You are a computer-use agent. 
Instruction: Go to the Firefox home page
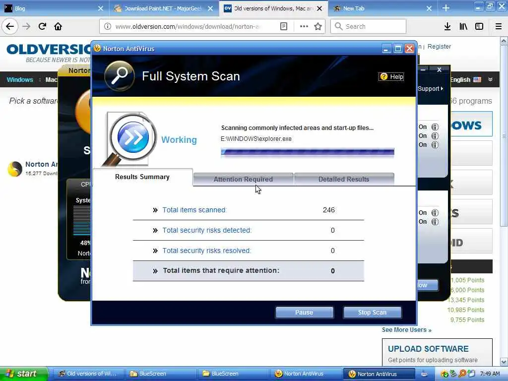pyautogui.click(x=59, y=26)
